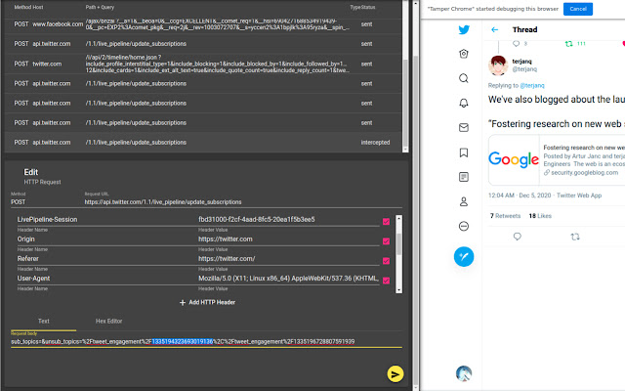Open the @terjanq reply link
The height and width of the screenshot is (391, 625).
tap(531, 85)
